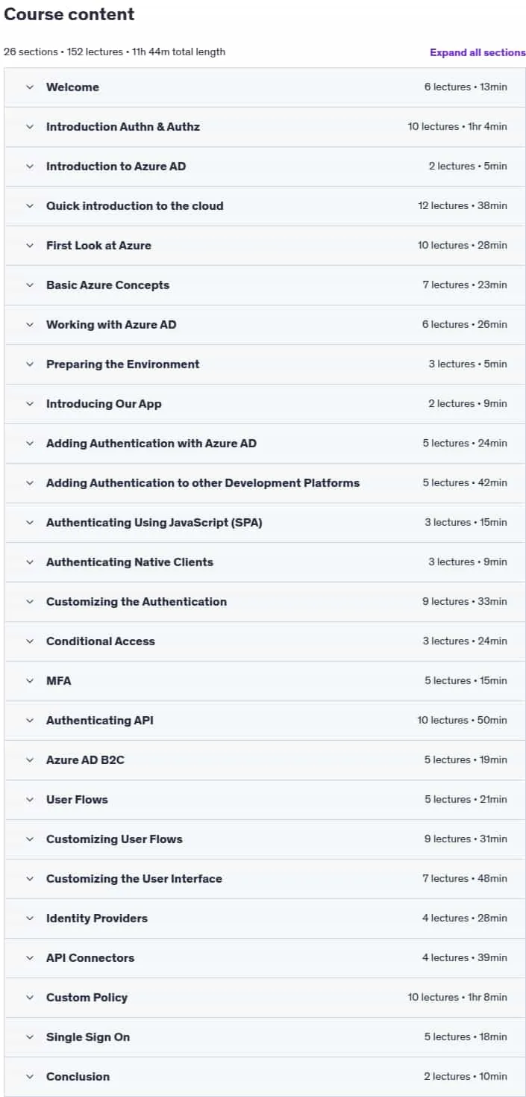526x1097 pixels.
Task: Click chevron beside Quick introduction to the cloud
Action: coord(30,206)
